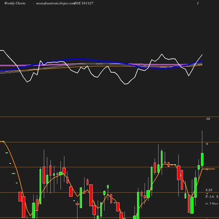Click the munafasutra site name in the header

click(55, 4)
